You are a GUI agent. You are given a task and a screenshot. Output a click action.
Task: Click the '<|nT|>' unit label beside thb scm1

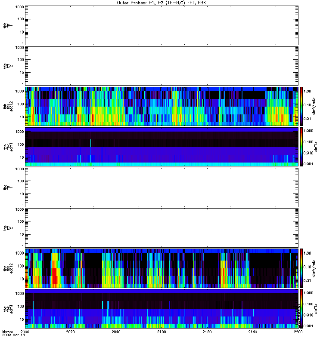(316, 147)
